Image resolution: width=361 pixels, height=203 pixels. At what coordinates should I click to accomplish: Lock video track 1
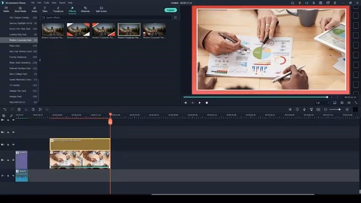click(8, 160)
